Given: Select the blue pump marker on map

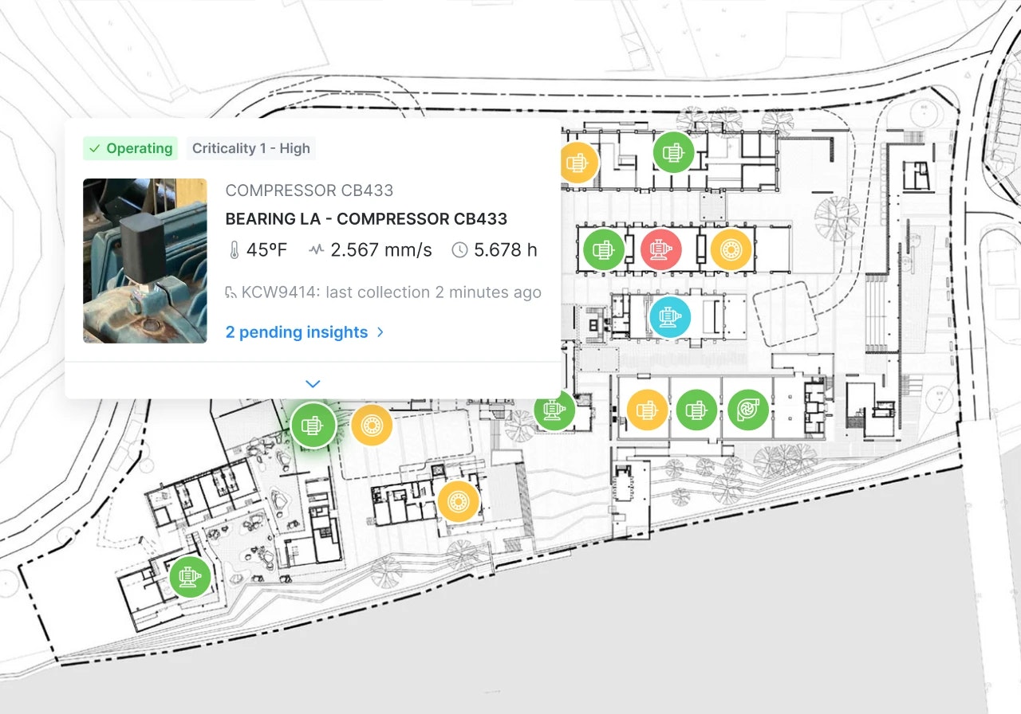Looking at the screenshot, I should coord(670,317).
